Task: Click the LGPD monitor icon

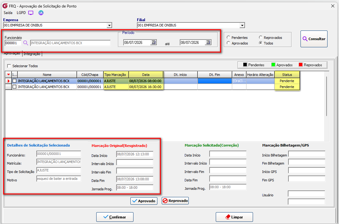Action: [x=31, y=13]
